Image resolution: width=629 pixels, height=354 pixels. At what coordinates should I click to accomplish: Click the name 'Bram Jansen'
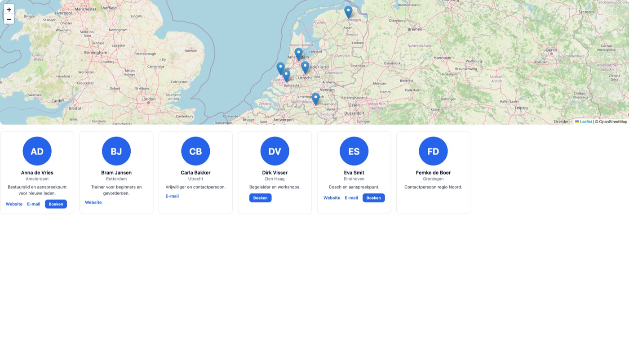(116, 173)
